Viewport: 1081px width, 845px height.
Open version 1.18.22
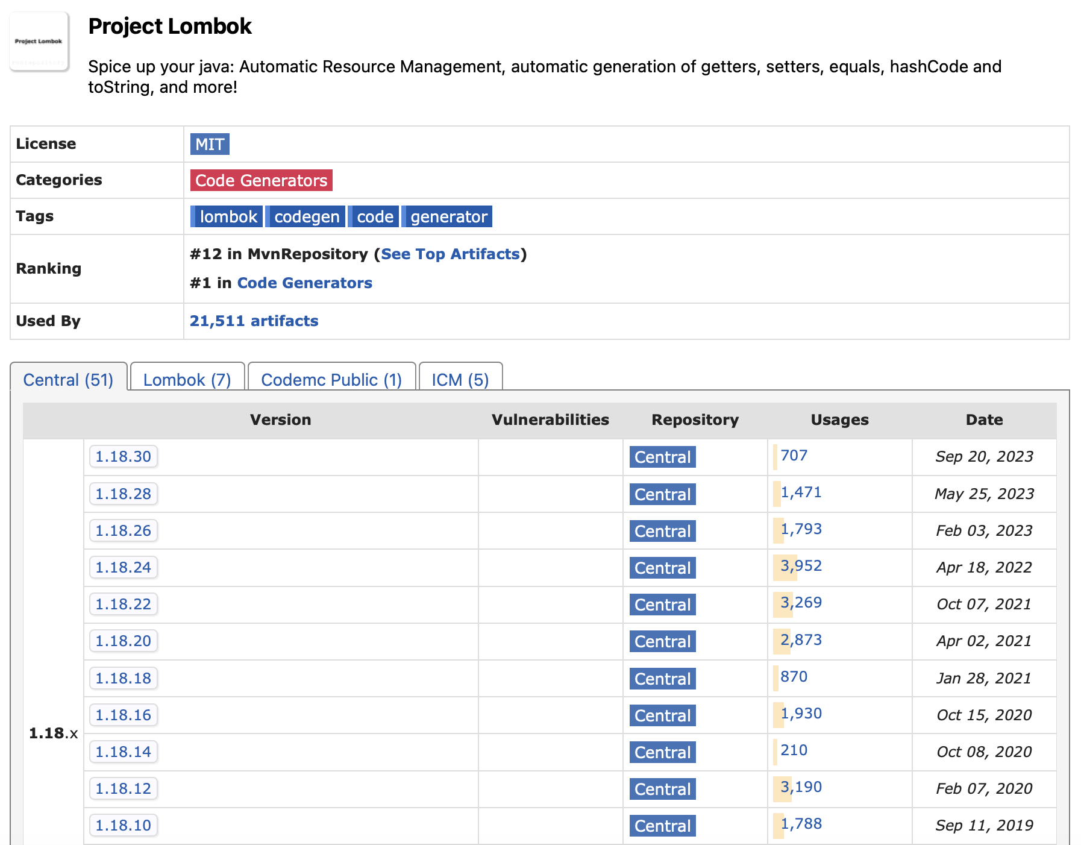tap(124, 604)
